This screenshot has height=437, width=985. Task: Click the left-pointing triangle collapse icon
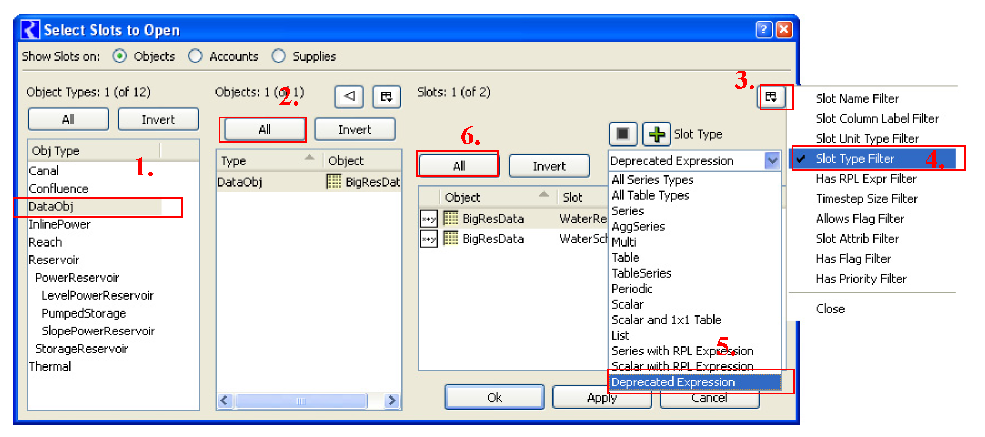[349, 97]
